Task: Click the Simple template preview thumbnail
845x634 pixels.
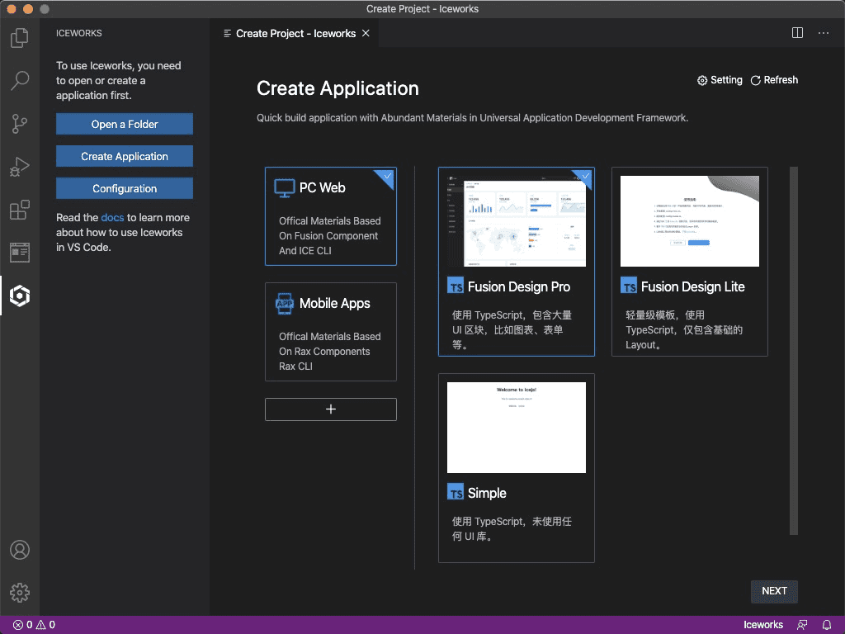Action: [517, 428]
